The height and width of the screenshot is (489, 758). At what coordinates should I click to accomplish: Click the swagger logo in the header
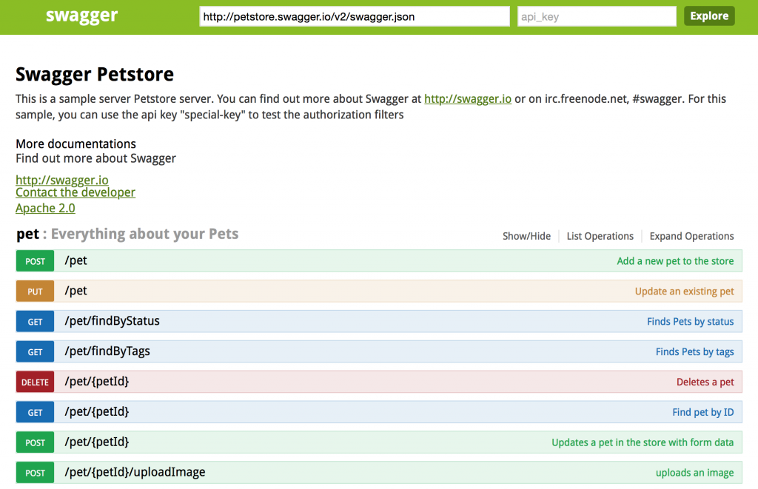tap(81, 16)
